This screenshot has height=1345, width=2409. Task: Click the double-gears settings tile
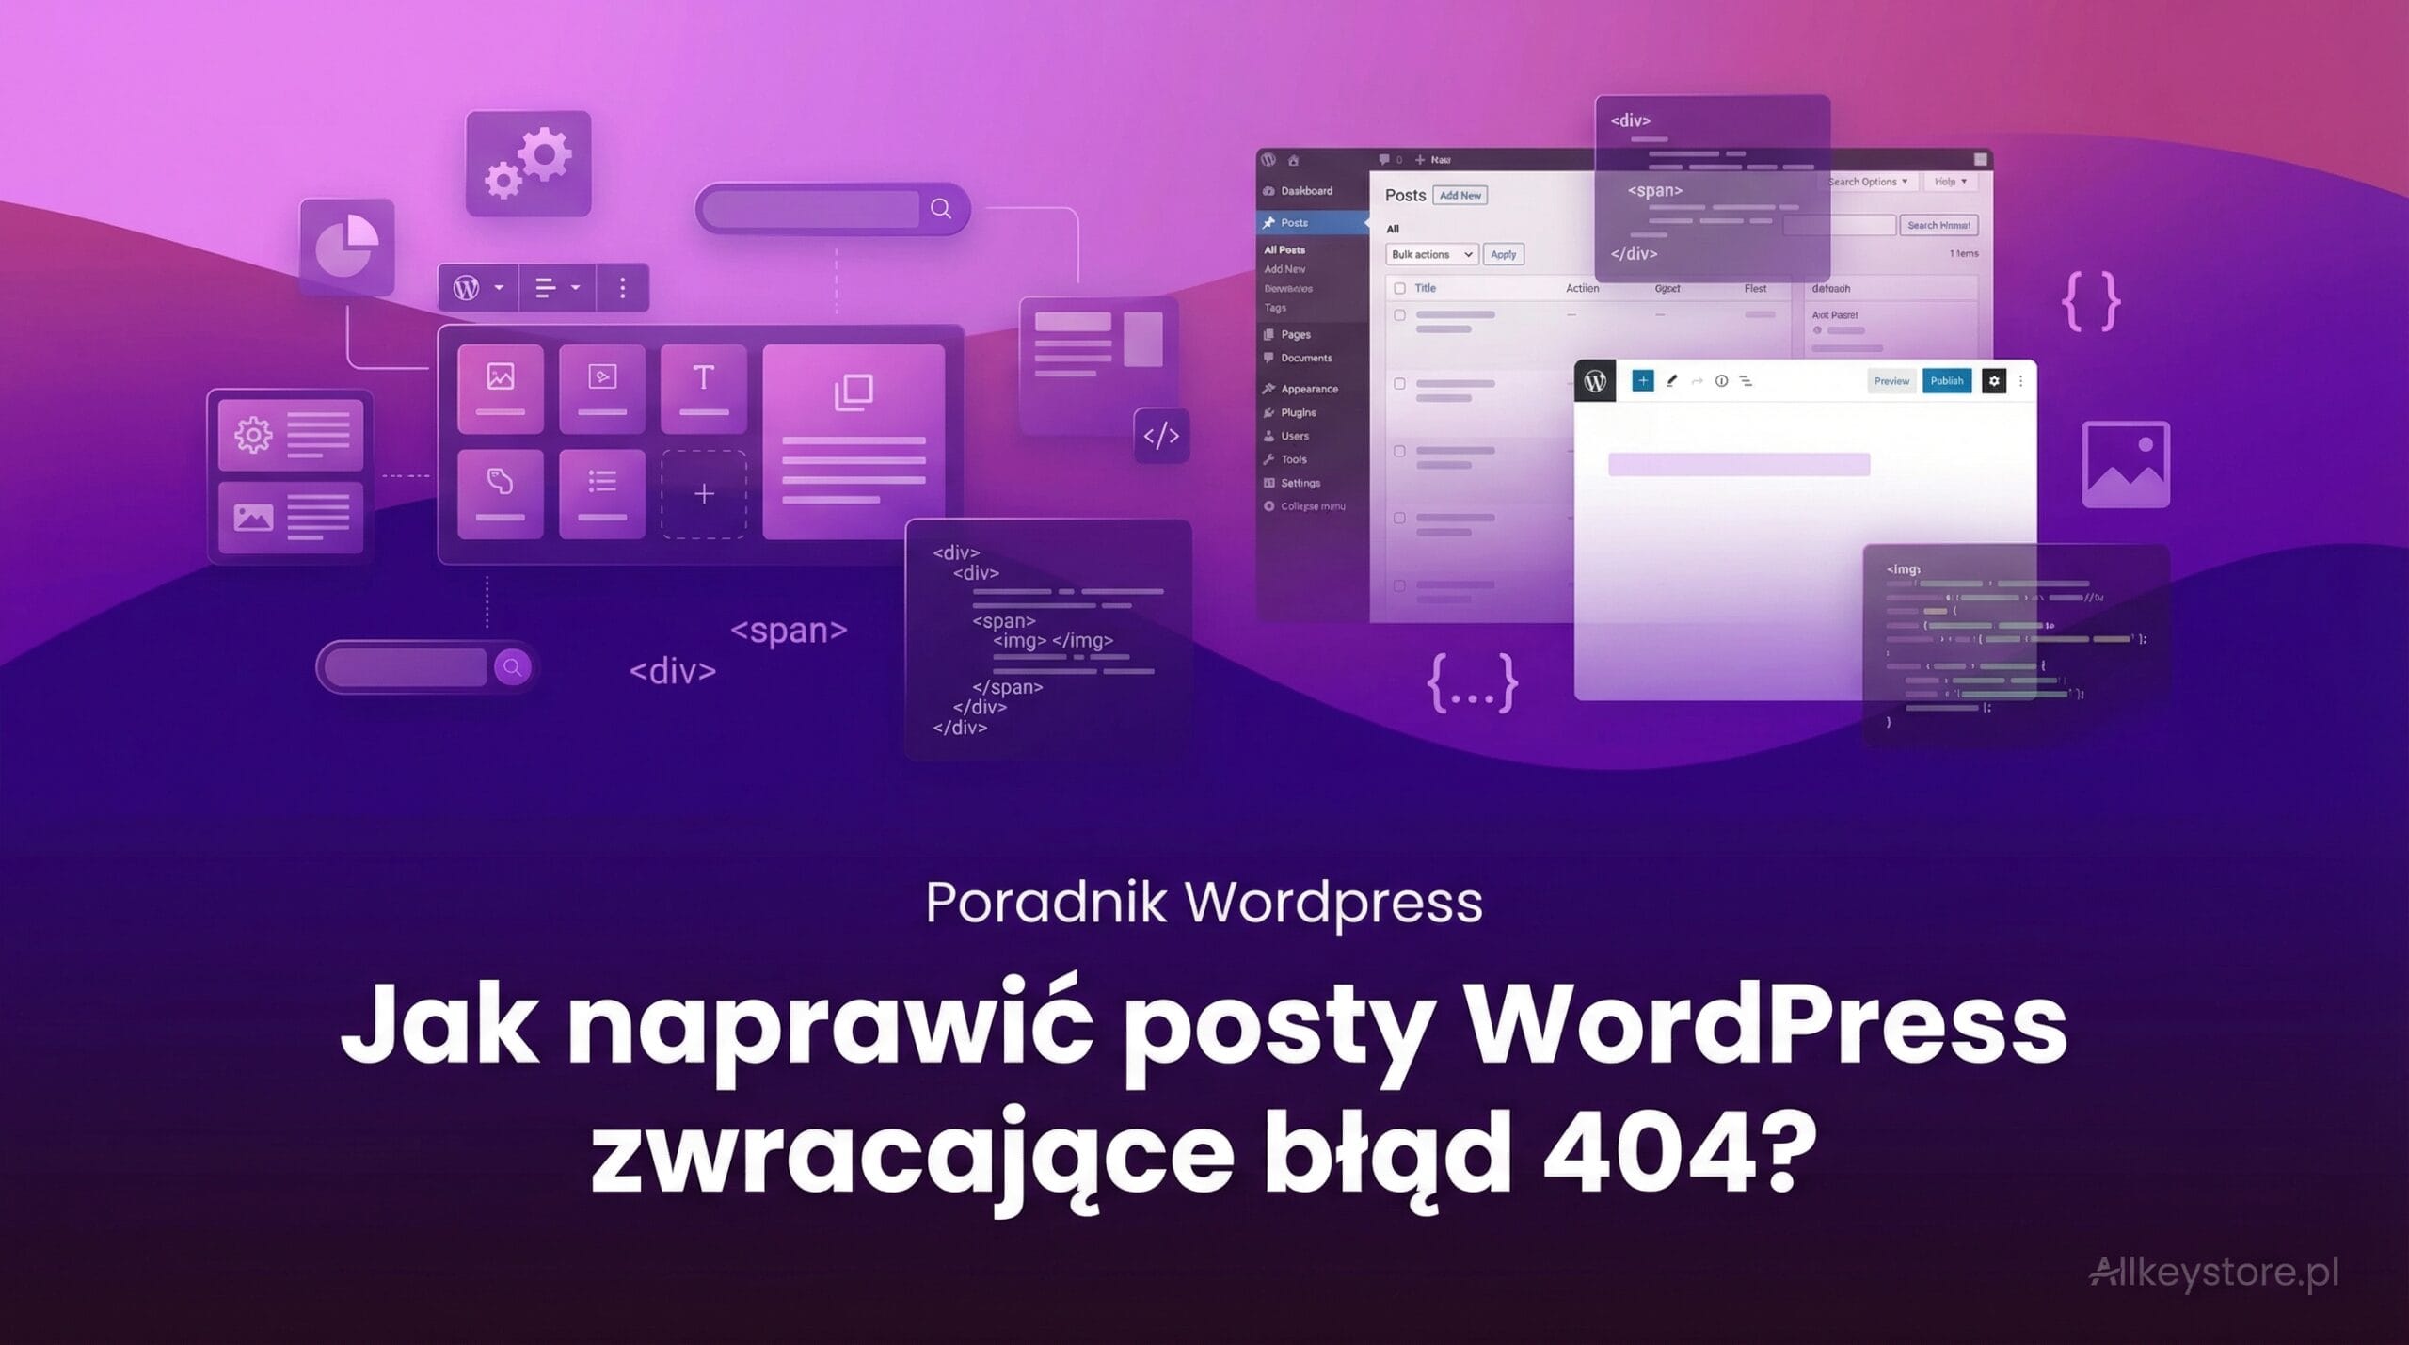[x=529, y=164]
